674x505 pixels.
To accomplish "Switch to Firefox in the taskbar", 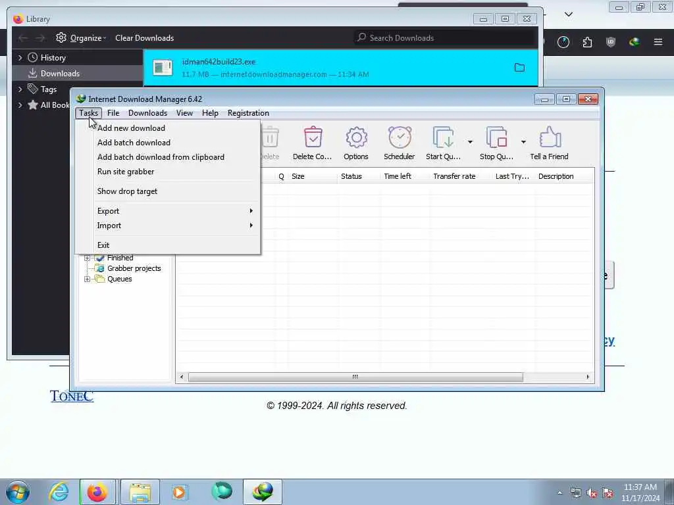I will point(97,492).
